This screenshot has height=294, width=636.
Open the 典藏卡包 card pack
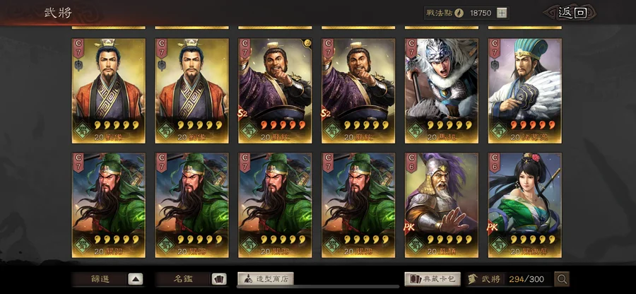click(x=432, y=279)
